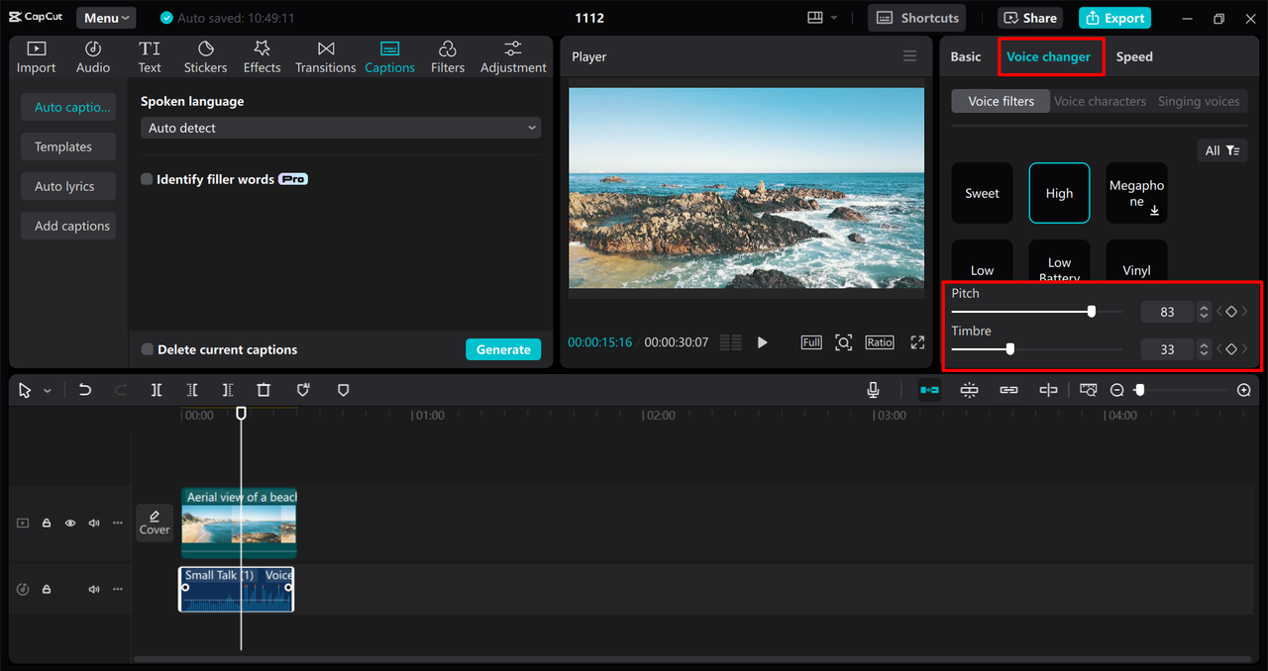Start voiceover recording with microphone icon
This screenshot has height=671, width=1268.
[x=873, y=390]
